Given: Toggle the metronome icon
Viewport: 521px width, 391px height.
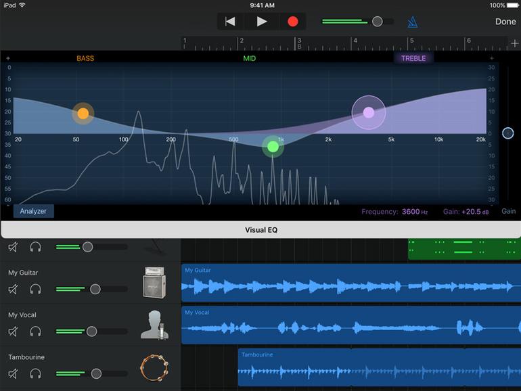Looking at the screenshot, I should (412, 22).
